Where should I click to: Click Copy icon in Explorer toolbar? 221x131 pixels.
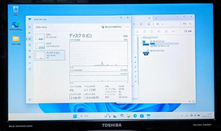click(145, 31)
